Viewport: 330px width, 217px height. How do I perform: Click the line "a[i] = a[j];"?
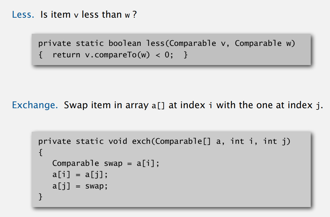pos(80,175)
